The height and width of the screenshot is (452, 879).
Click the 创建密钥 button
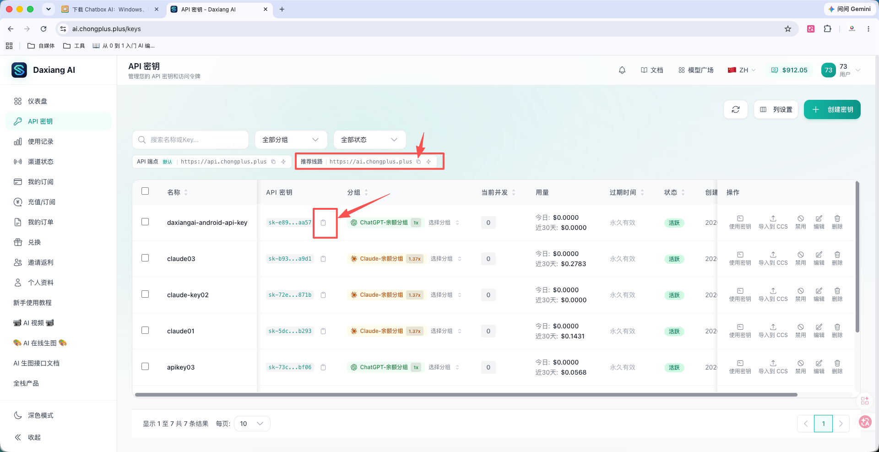point(832,109)
